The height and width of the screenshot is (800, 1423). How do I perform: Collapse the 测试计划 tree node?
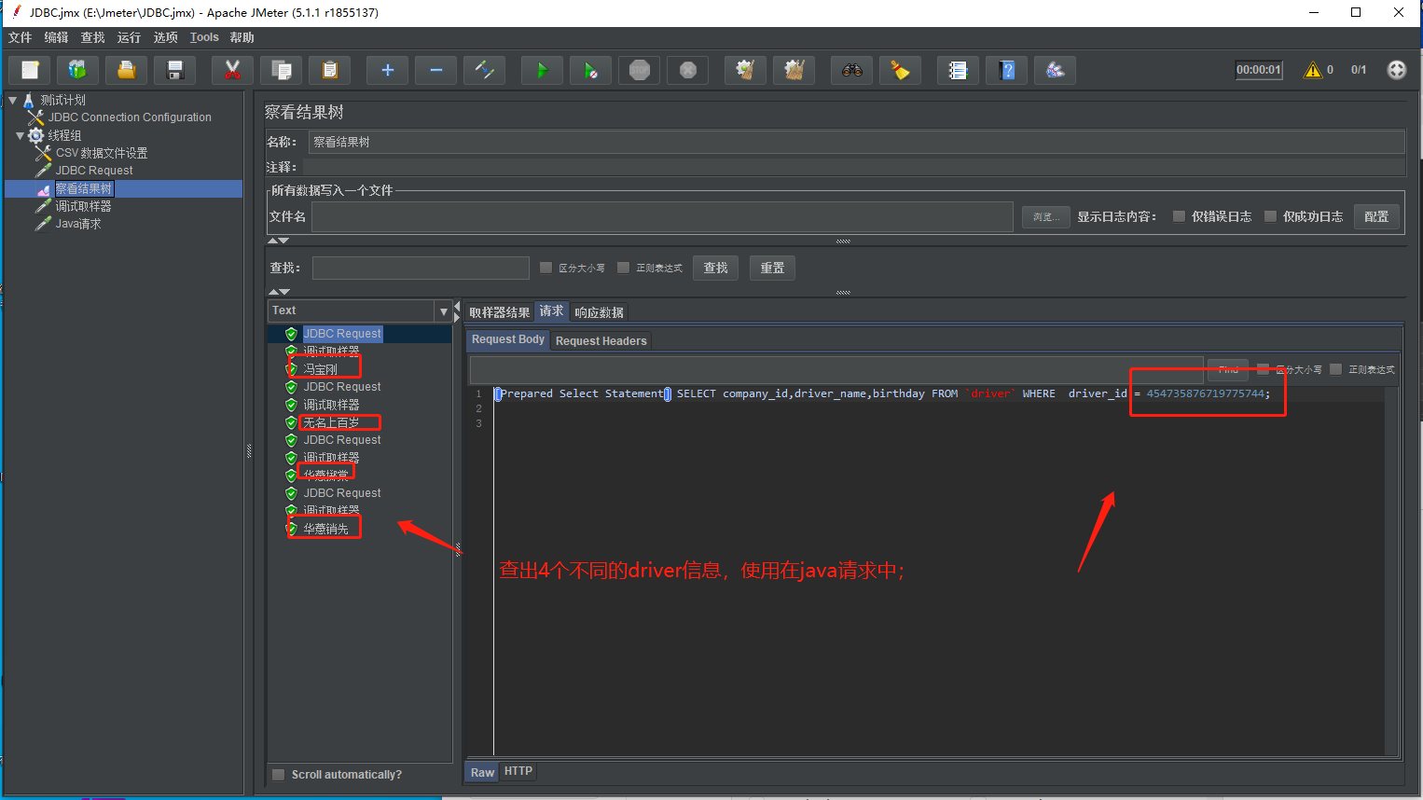(13, 100)
